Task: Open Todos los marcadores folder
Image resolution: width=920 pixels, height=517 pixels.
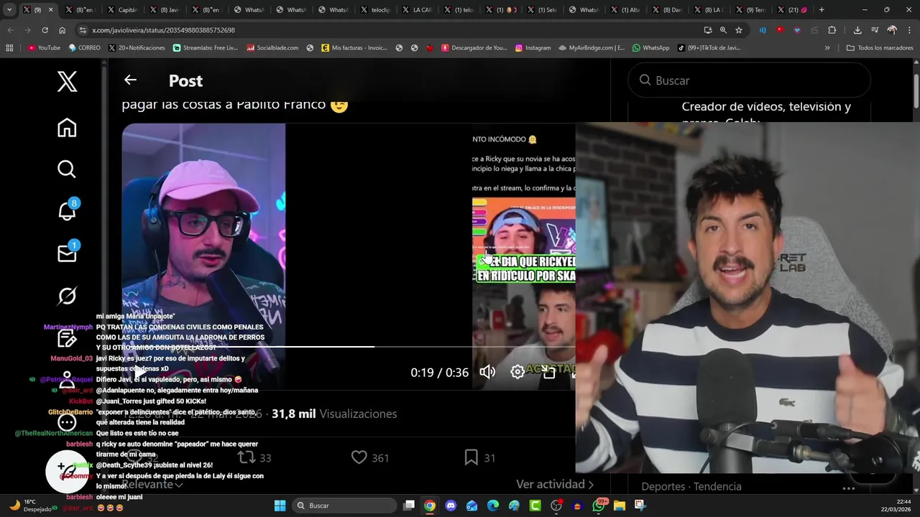Action: coord(880,47)
